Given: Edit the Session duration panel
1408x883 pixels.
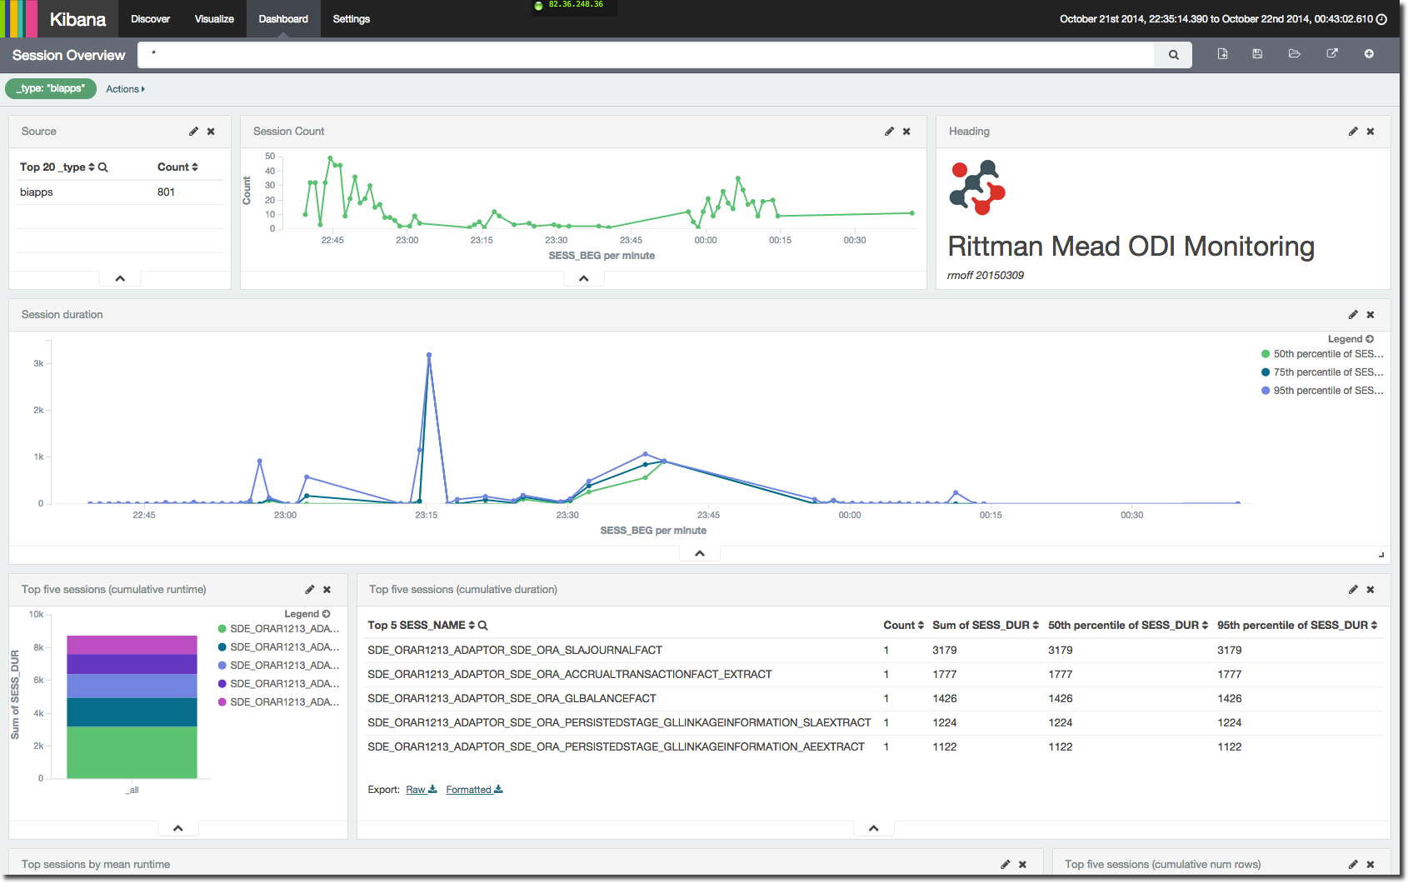Looking at the screenshot, I should point(1353,315).
